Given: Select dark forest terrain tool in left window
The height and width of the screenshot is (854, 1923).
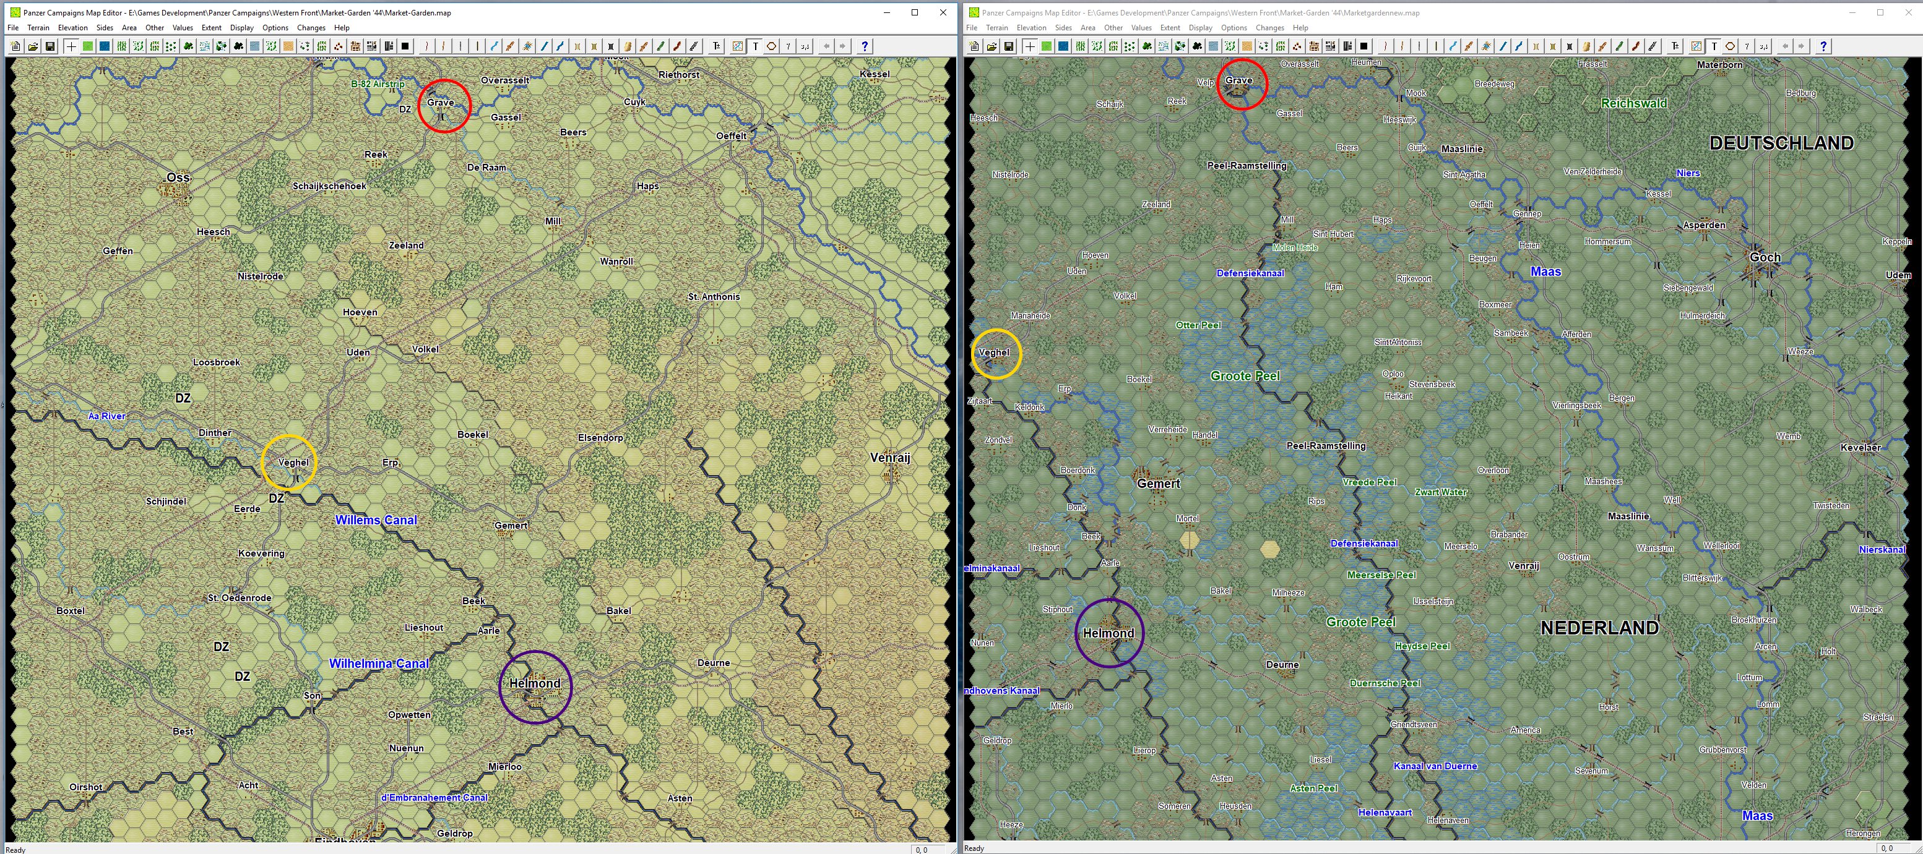Looking at the screenshot, I should point(238,46).
